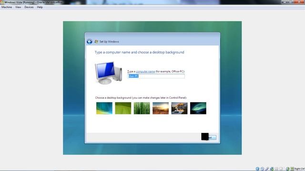Click the shared folders status icon

point(276,169)
